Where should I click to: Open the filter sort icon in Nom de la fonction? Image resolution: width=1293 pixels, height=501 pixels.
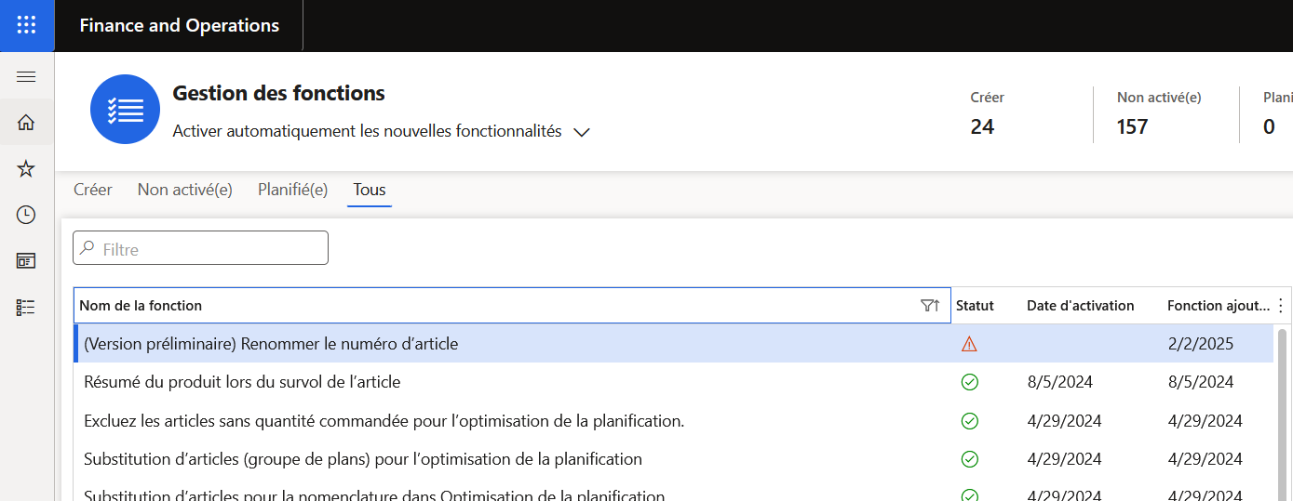click(x=929, y=305)
